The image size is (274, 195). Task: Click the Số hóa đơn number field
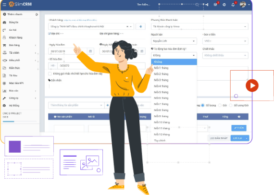(x=101, y=66)
